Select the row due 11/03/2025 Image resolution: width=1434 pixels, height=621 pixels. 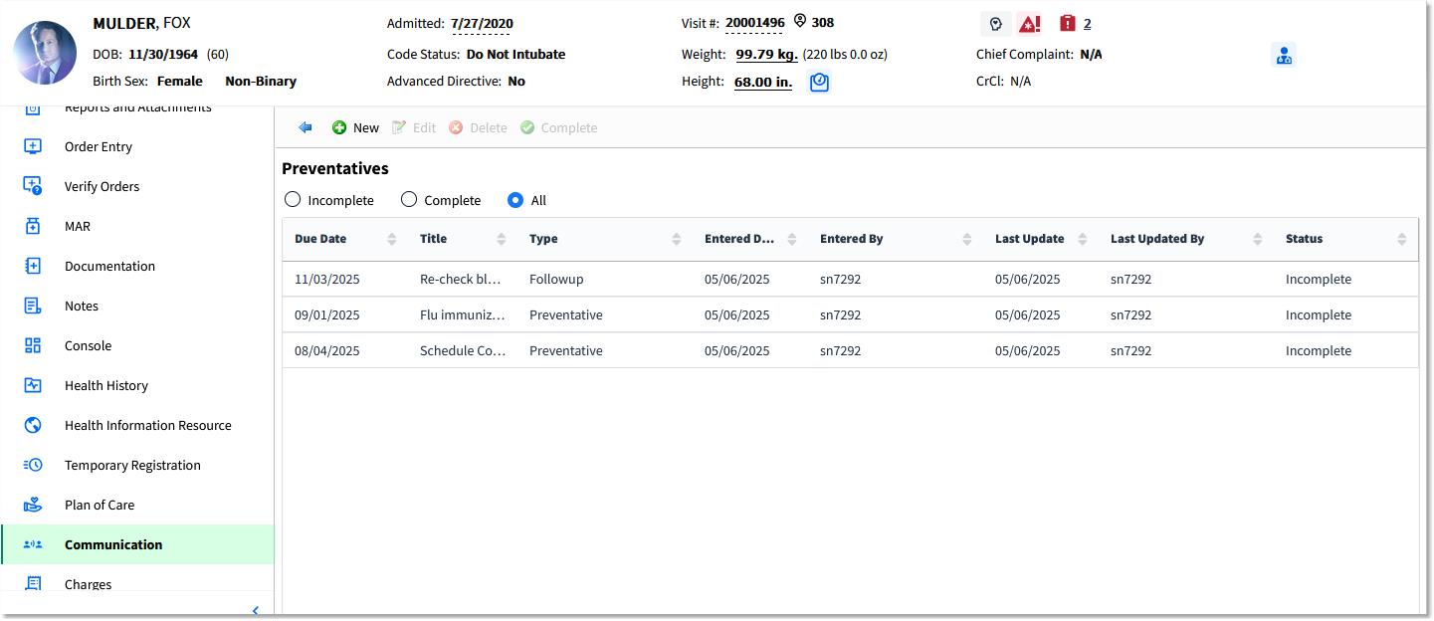(x=851, y=280)
